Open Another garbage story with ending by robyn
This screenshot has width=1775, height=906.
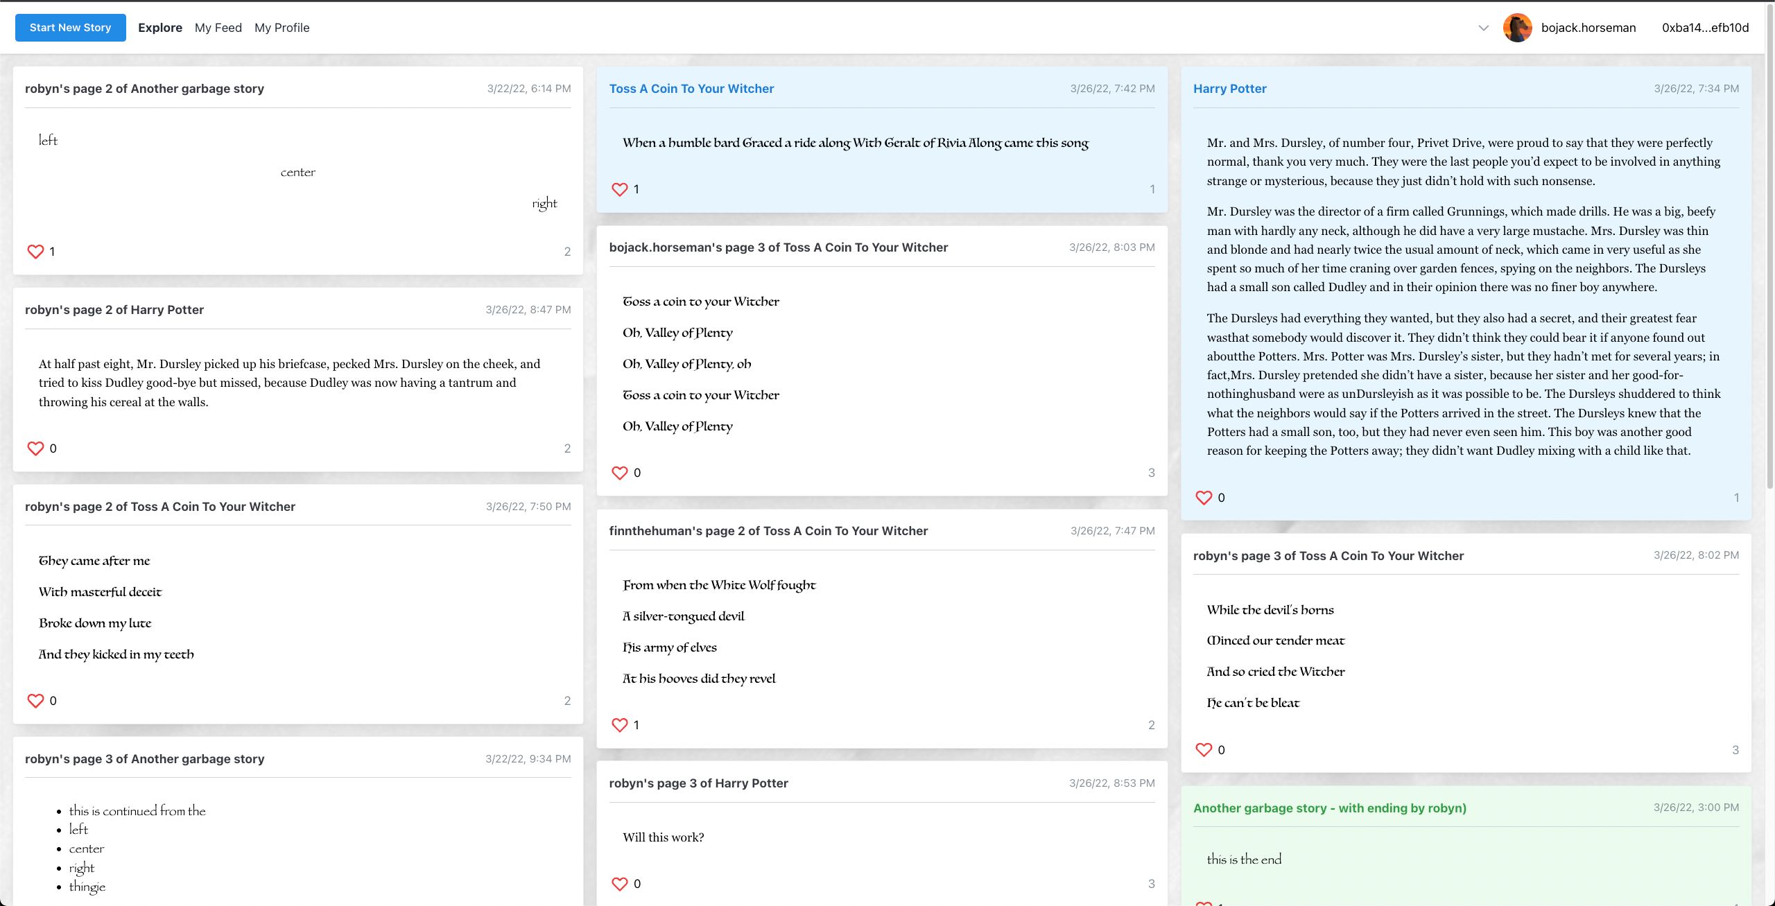click(x=1329, y=808)
